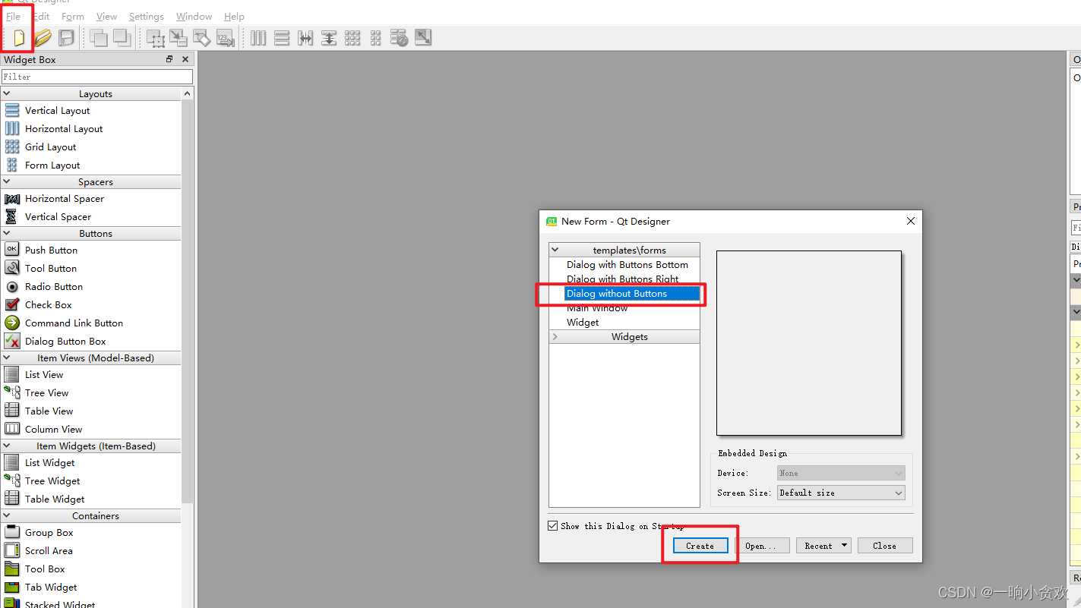Screen dimensions: 1081x608
Task: Open the View menu
Action: 106,16
